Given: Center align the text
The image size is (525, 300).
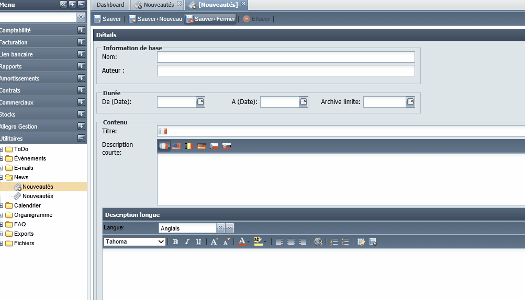Looking at the screenshot, I should (291, 242).
